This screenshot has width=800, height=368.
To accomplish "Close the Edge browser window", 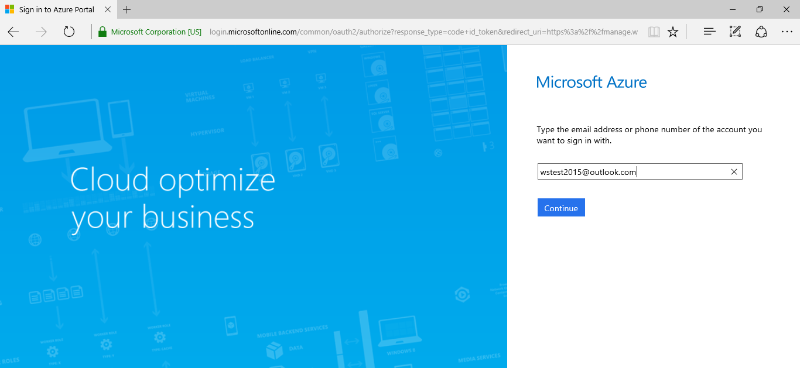I will click(x=787, y=9).
